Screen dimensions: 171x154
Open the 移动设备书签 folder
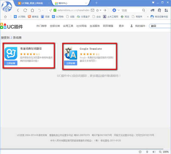pyautogui.click(x=159, y=17)
